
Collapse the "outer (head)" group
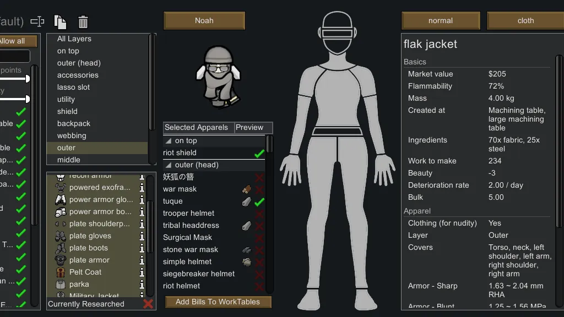click(x=168, y=165)
